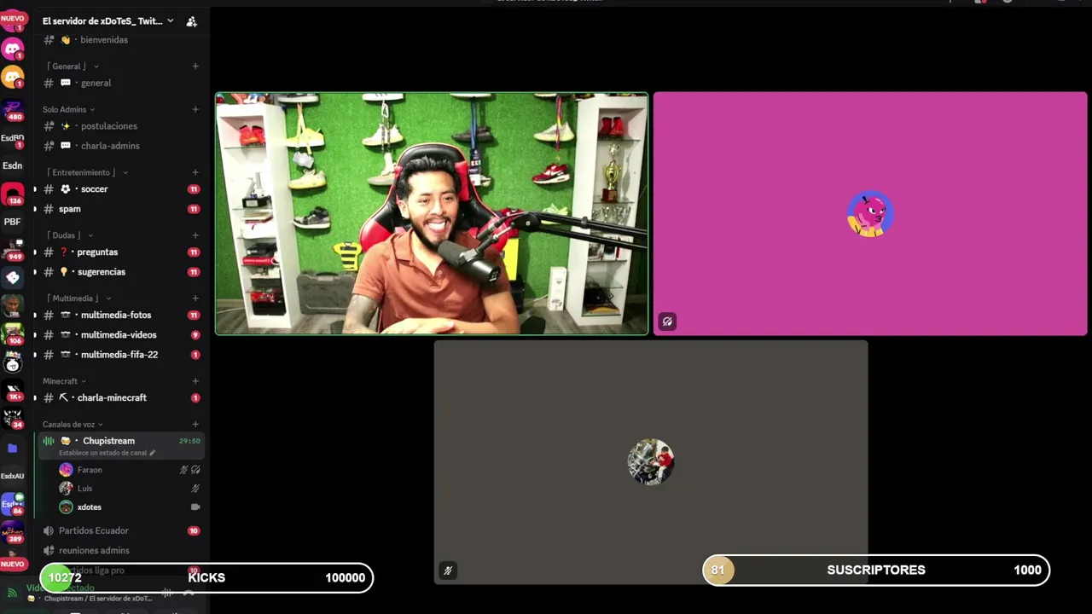1092x614 pixels.
Task: Open the multimedia-videos channel
Action: point(120,335)
